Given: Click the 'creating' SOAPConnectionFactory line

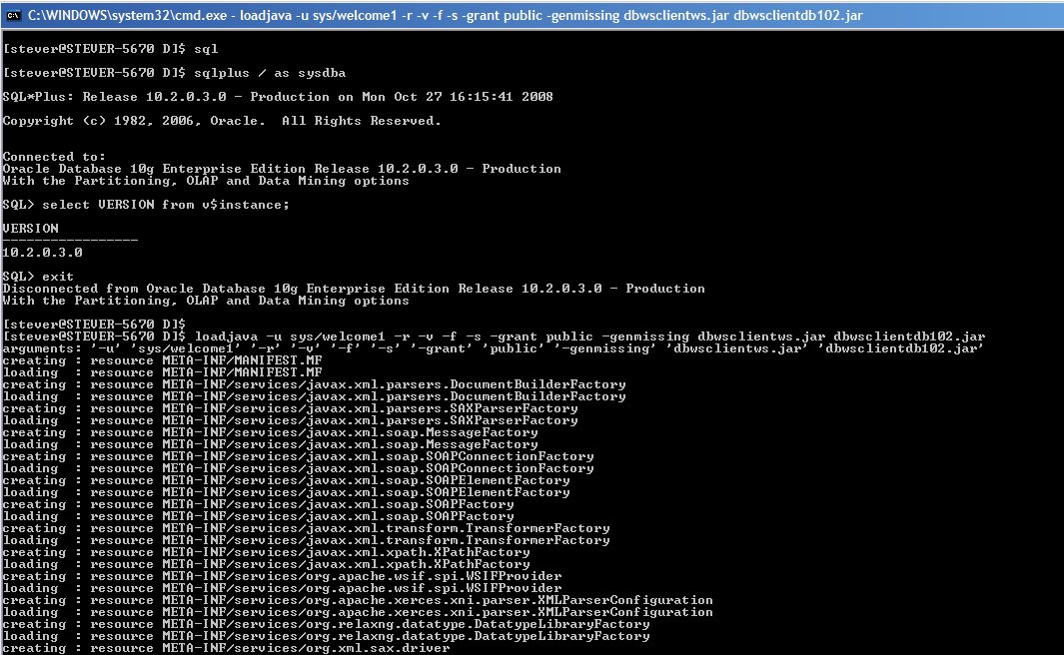Looking at the screenshot, I should 298,456.
